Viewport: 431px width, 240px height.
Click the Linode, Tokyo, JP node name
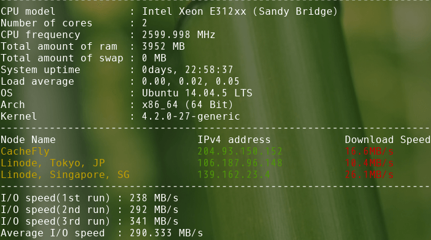[53, 163]
